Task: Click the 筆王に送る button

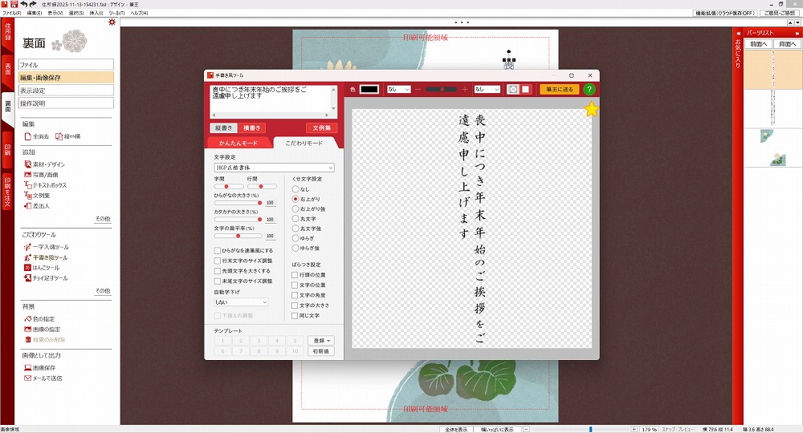Action: (x=559, y=90)
